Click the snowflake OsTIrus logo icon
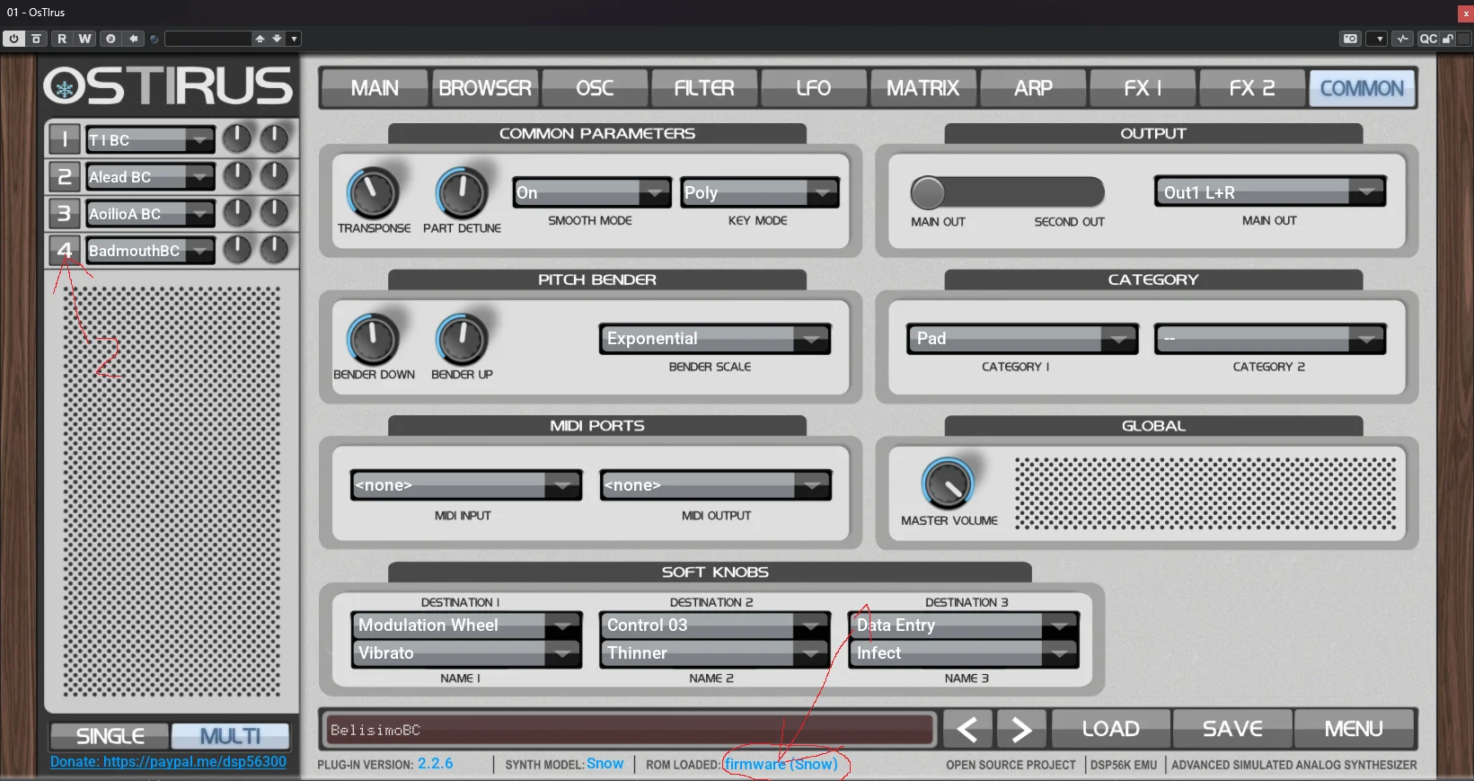1474x781 pixels. point(65,87)
